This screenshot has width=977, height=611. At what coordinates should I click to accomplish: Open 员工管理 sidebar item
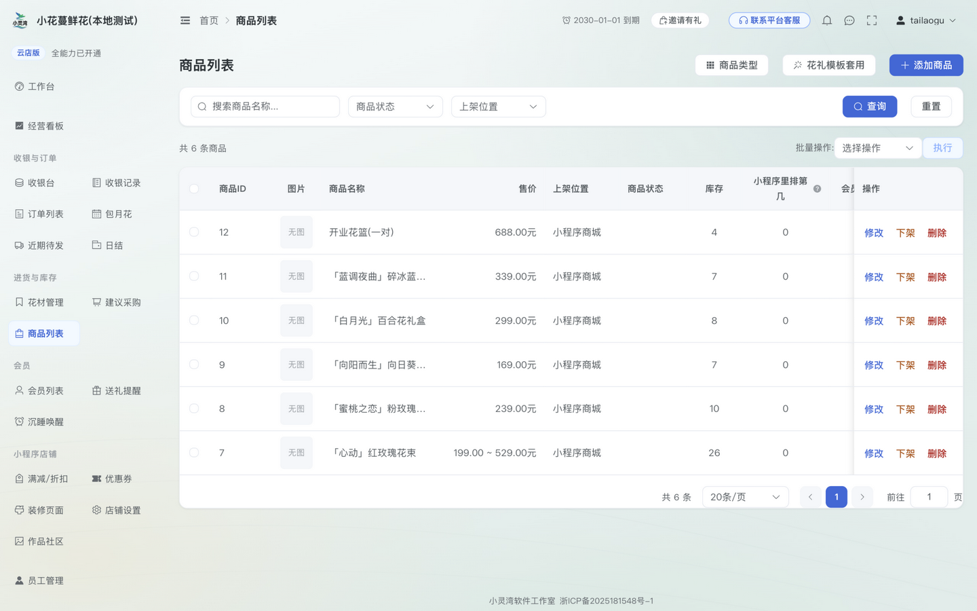coord(39,580)
